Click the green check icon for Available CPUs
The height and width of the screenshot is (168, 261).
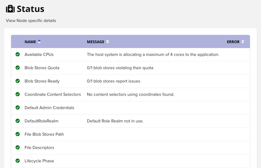point(18,54)
